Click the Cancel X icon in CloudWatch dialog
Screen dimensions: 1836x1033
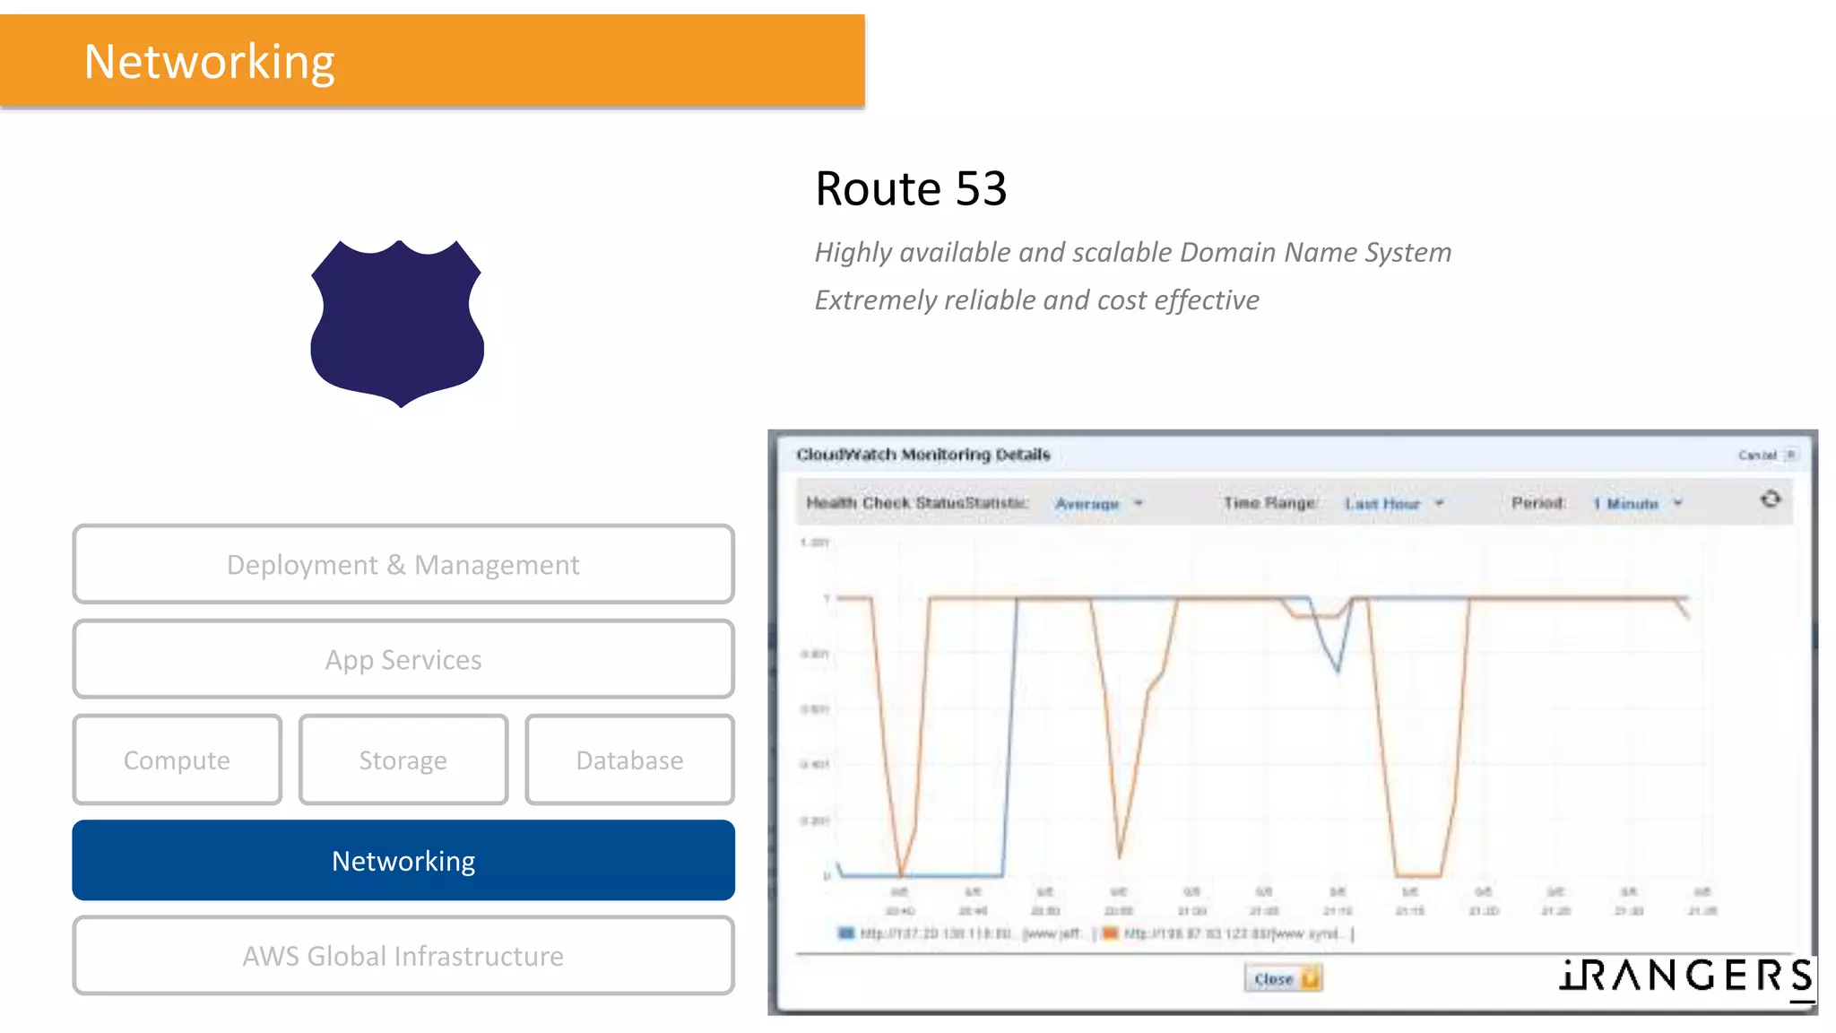1790,455
